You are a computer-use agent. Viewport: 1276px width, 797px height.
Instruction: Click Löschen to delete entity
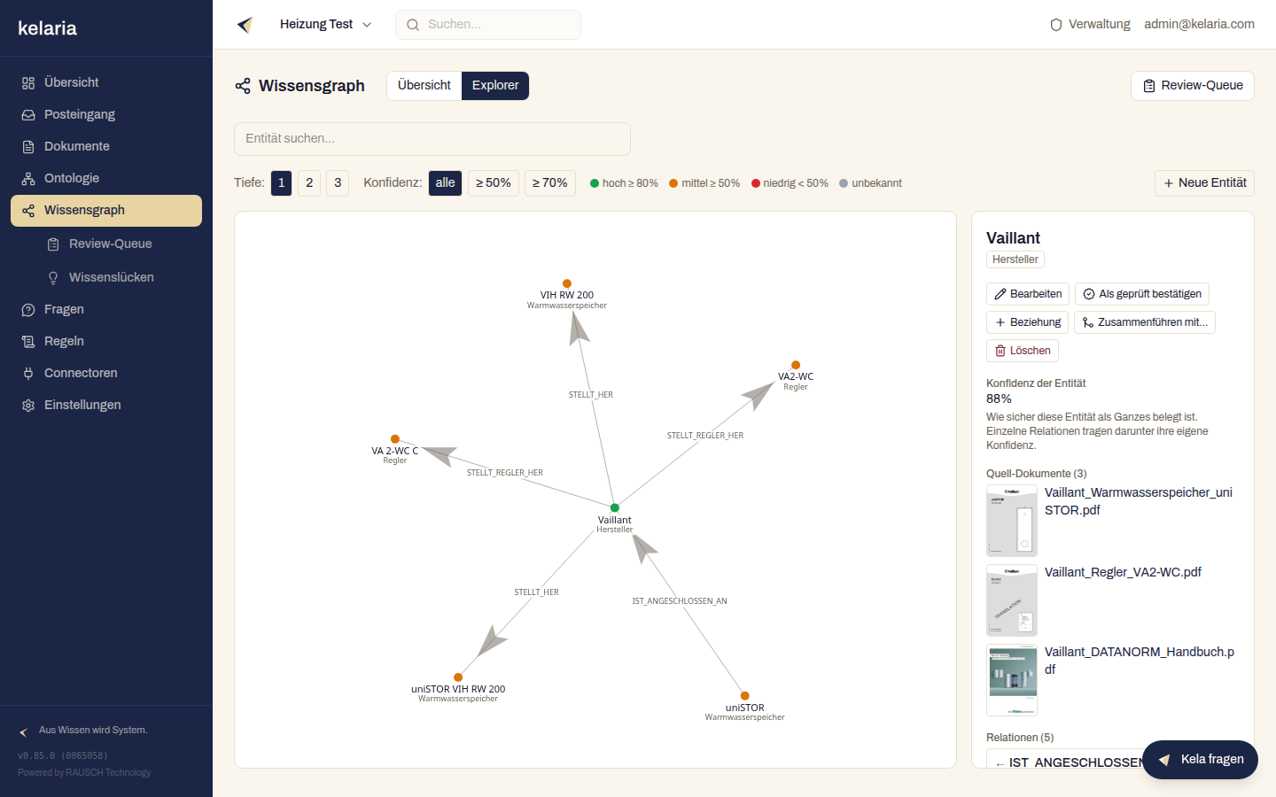(x=1023, y=351)
